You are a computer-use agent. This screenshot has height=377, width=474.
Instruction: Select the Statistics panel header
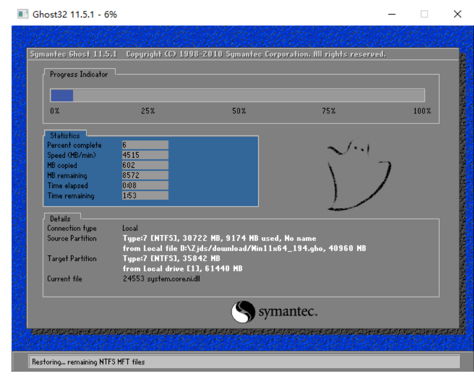[65, 135]
